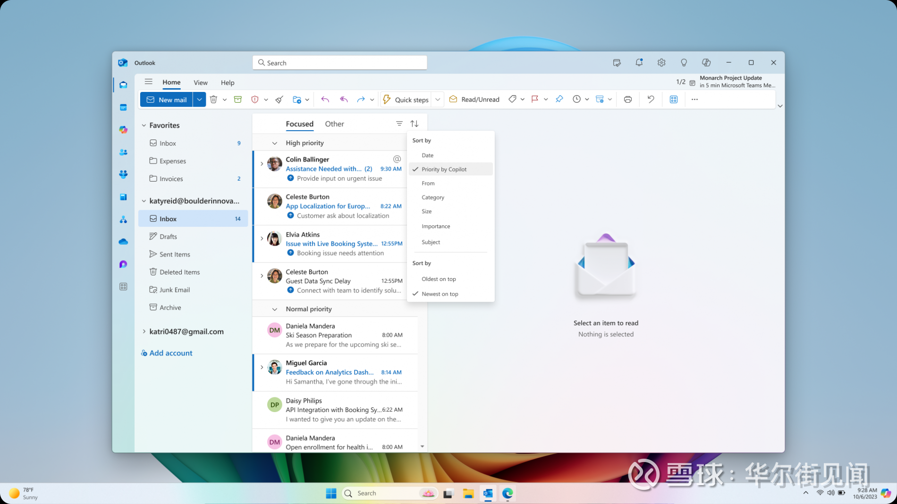Select Importance in the Sort by menu
The width and height of the screenshot is (897, 504).
pos(436,226)
